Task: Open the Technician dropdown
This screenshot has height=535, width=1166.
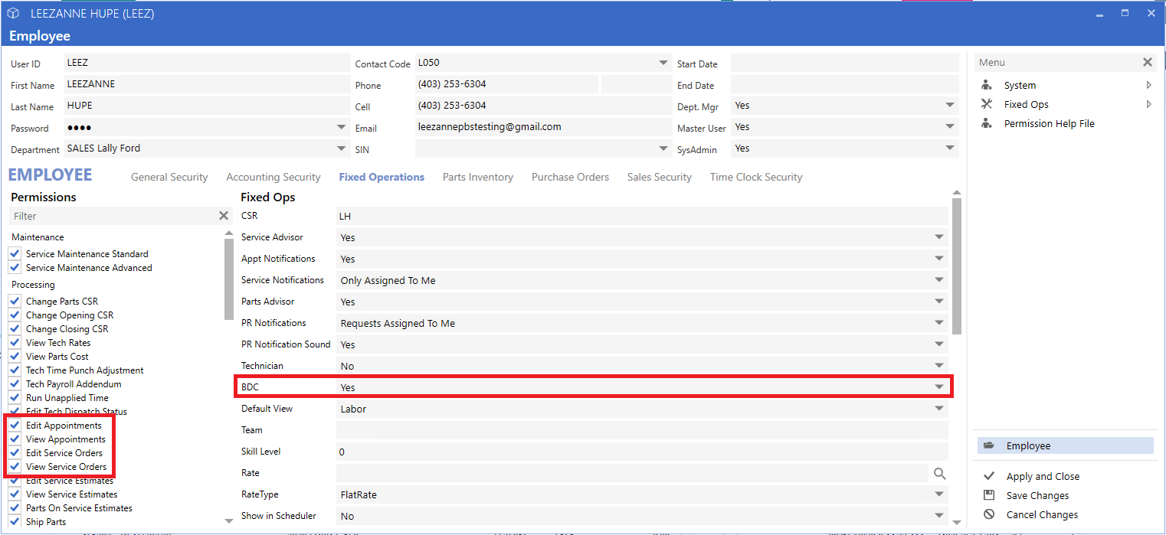Action: coord(939,366)
